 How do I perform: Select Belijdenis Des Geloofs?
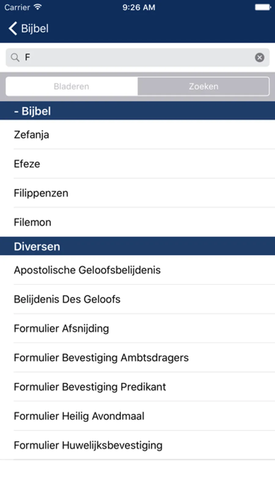point(137,299)
